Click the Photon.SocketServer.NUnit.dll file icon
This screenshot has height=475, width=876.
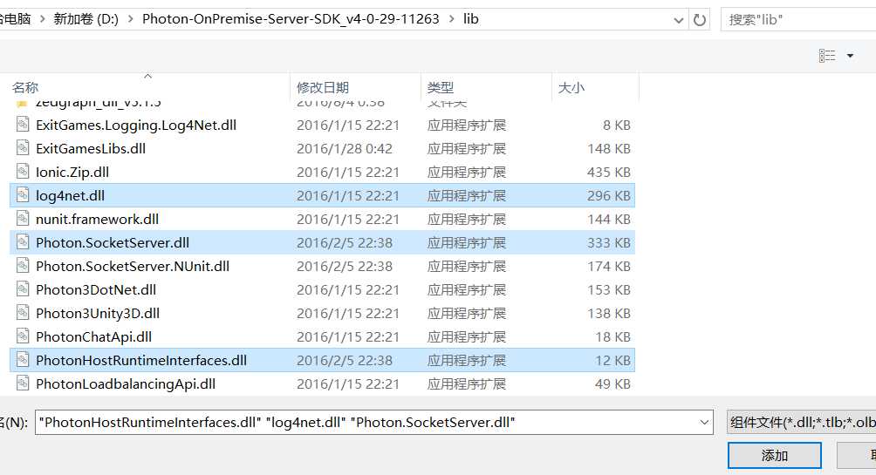pos(23,265)
